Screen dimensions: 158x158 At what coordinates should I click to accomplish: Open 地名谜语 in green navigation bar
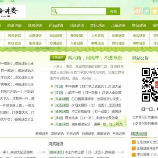35,25
